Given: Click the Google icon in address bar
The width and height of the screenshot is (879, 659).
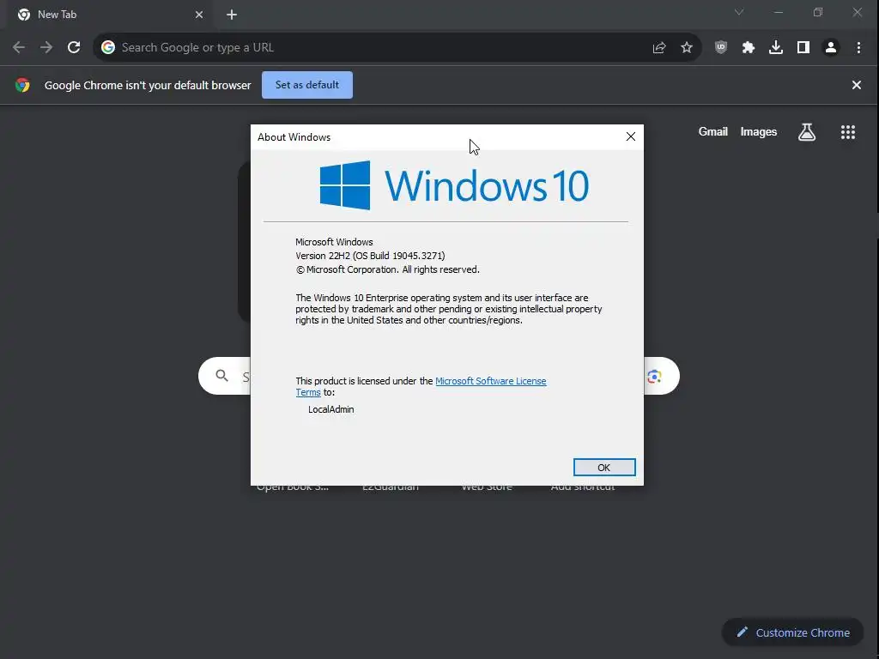Looking at the screenshot, I should [108, 48].
